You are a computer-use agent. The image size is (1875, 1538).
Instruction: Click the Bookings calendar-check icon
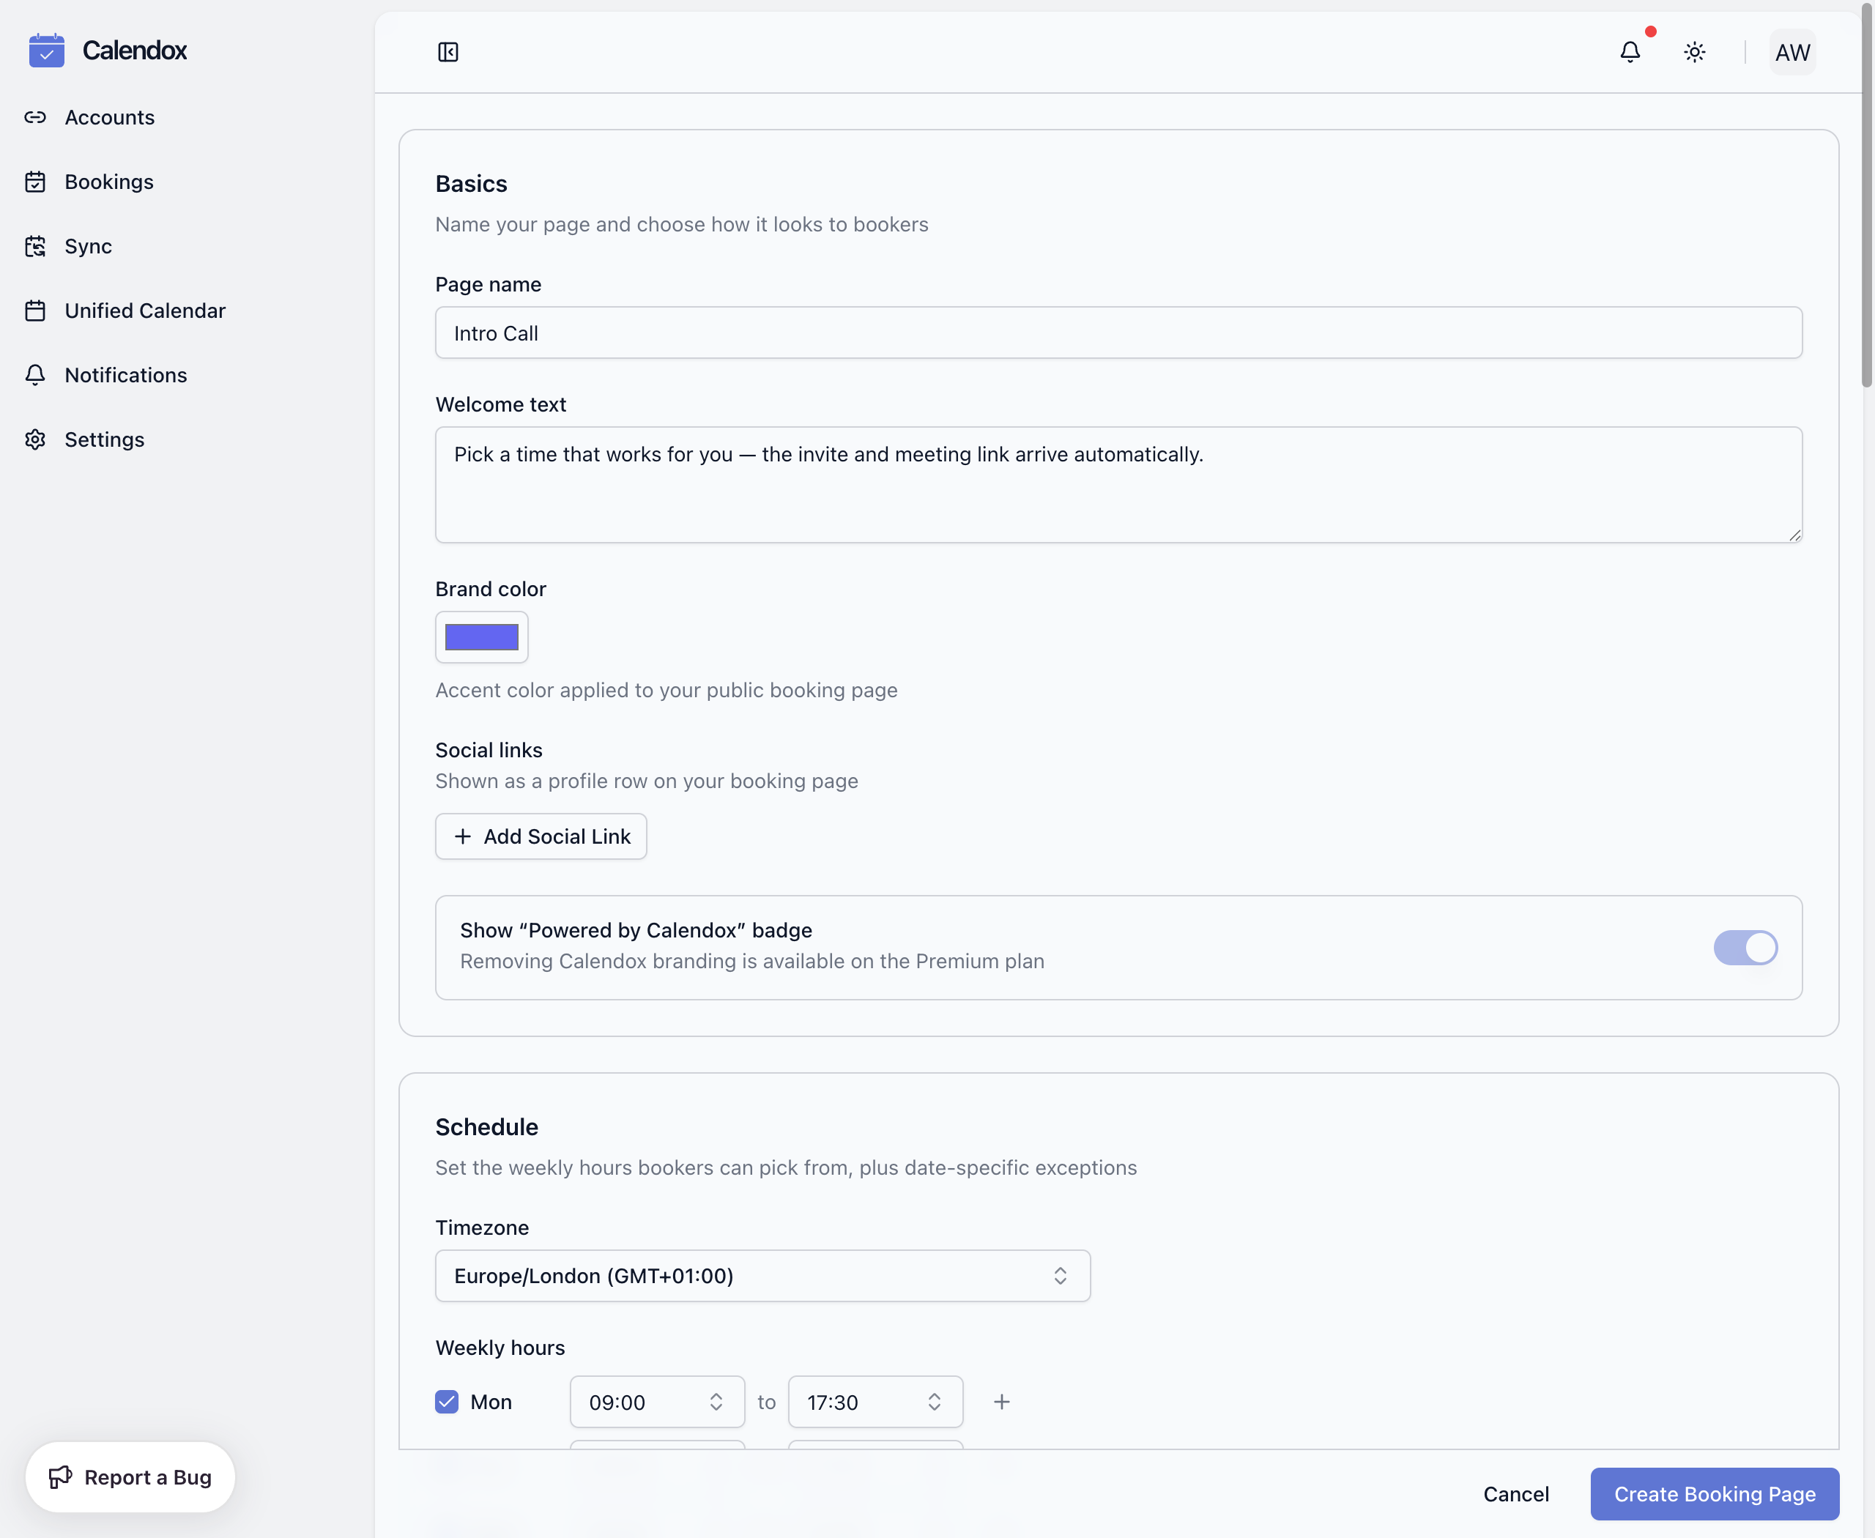pos(35,182)
